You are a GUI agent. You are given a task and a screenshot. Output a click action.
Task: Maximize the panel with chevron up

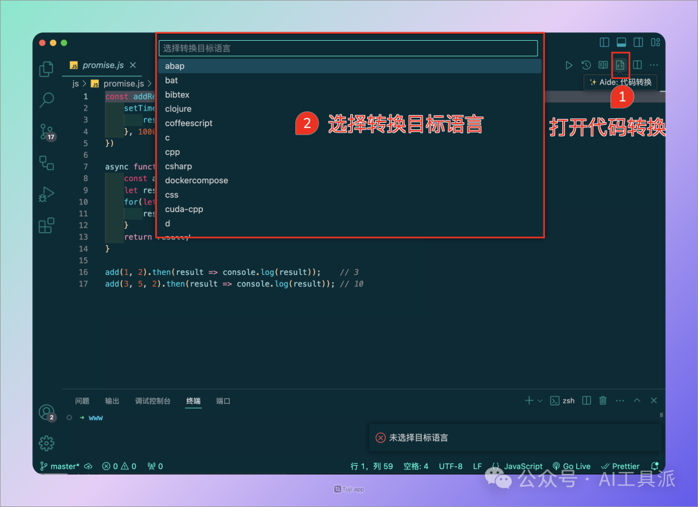click(x=637, y=400)
